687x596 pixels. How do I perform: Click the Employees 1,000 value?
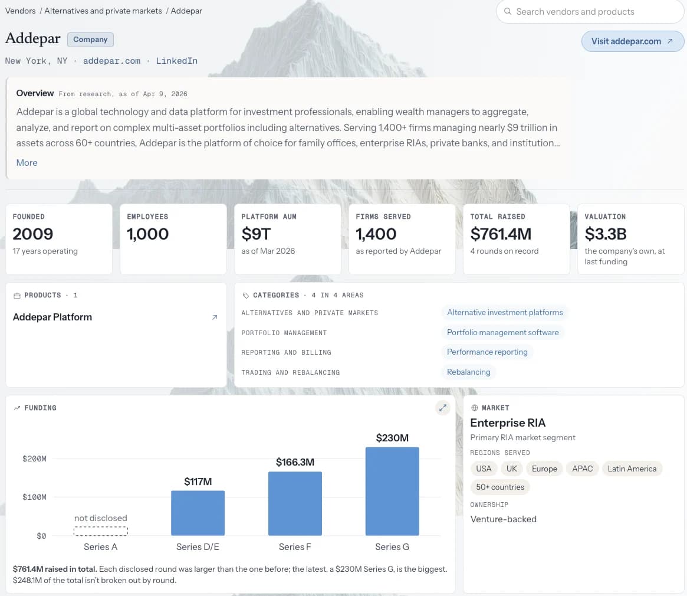click(147, 234)
